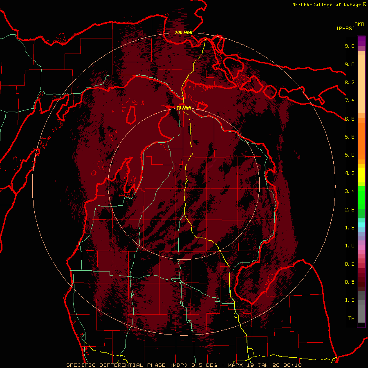Pick the purple band on the color scale
368x368 pixels.
[x=361, y=41]
